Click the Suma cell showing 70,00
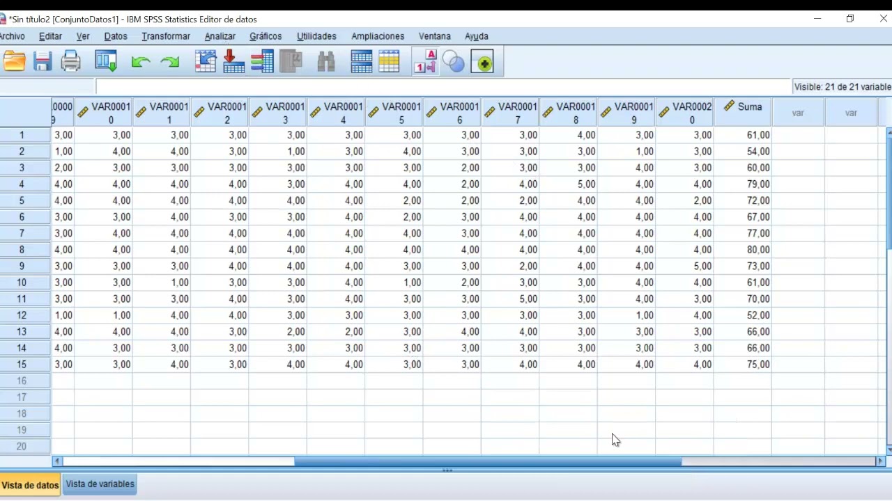The height and width of the screenshot is (501, 892). [742, 299]
